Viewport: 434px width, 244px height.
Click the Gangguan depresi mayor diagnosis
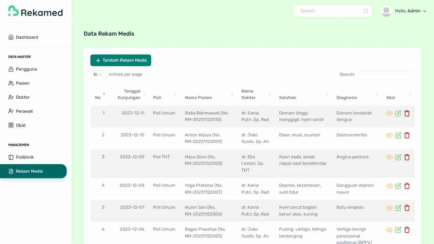pos(355,188)
